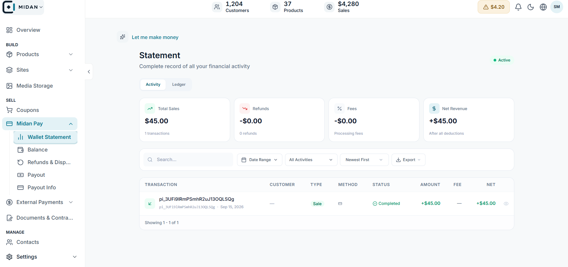Screen dimensions: 568x267
Task: Click the +$45.00 net value
Action: pos(486,203)
